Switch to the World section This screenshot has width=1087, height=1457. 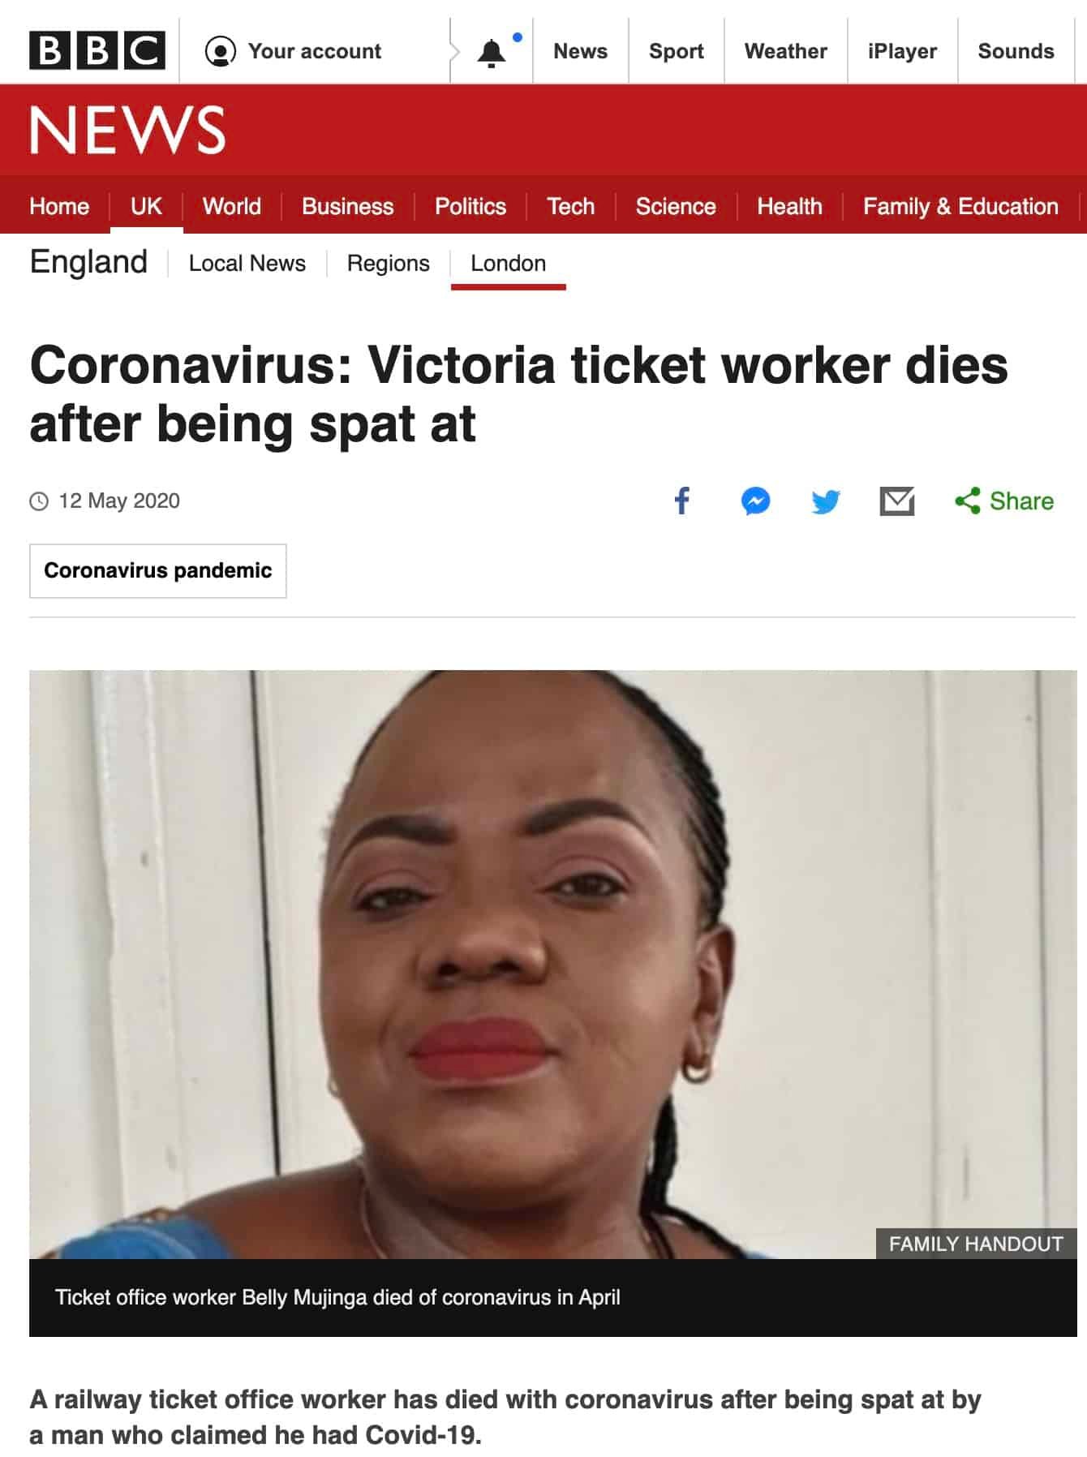[232, 206]
